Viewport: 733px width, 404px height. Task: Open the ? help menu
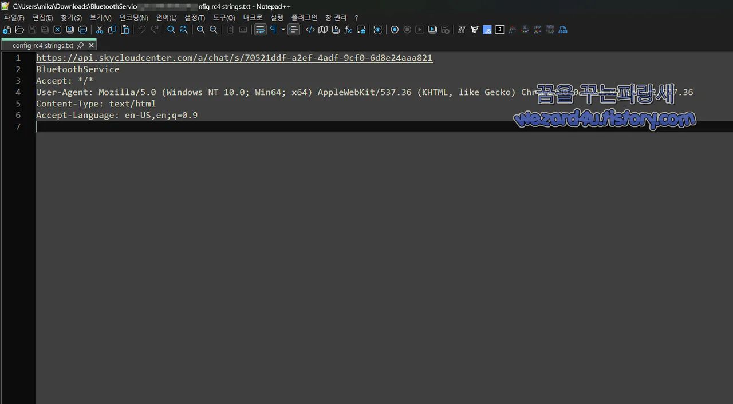click(x=356, y=18)
